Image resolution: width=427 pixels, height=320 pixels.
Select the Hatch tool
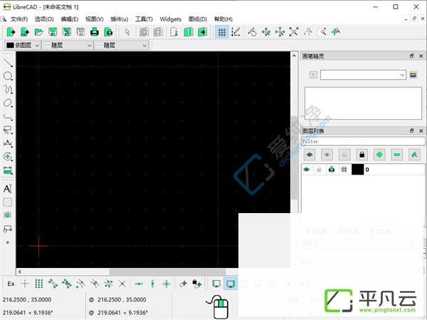point(8,202)
